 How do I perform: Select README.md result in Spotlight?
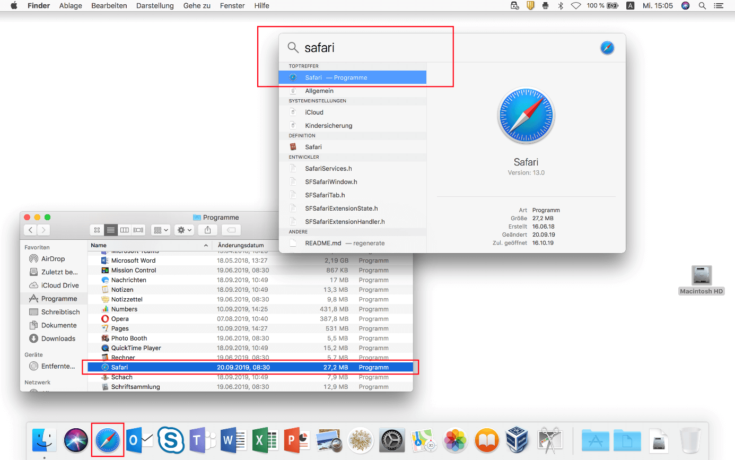pos(353,243)
